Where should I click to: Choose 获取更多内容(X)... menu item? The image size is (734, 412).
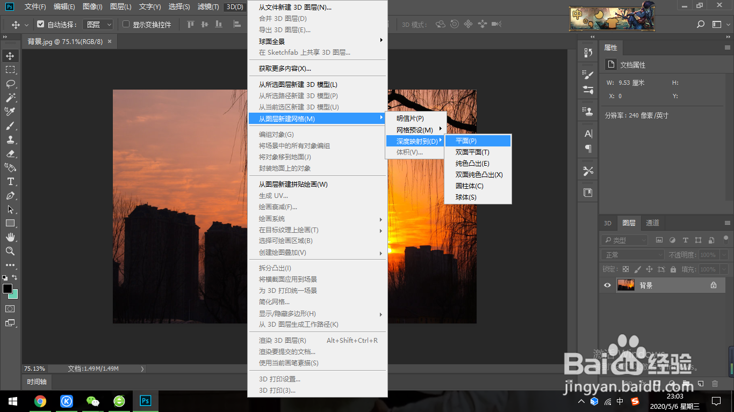pyautogui.click(x=317, y=69)
